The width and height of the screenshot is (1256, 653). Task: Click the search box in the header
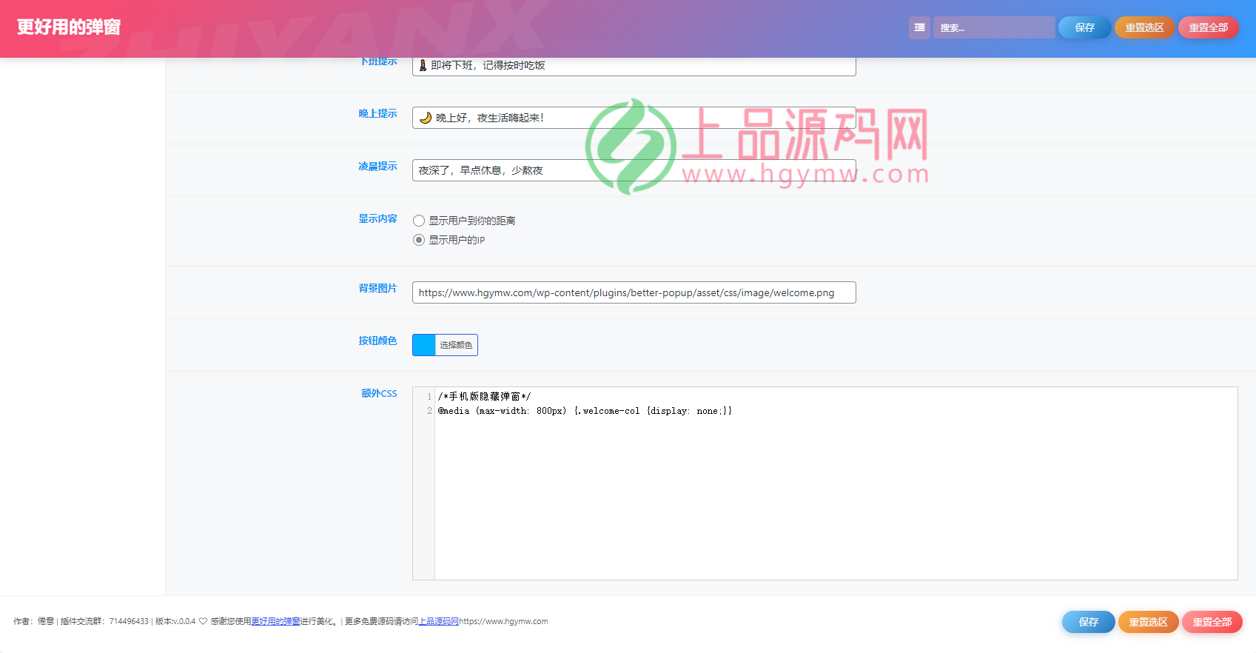click(993, 27)
